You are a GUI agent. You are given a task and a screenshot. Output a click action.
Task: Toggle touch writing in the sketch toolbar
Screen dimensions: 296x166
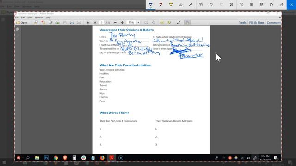201,5
